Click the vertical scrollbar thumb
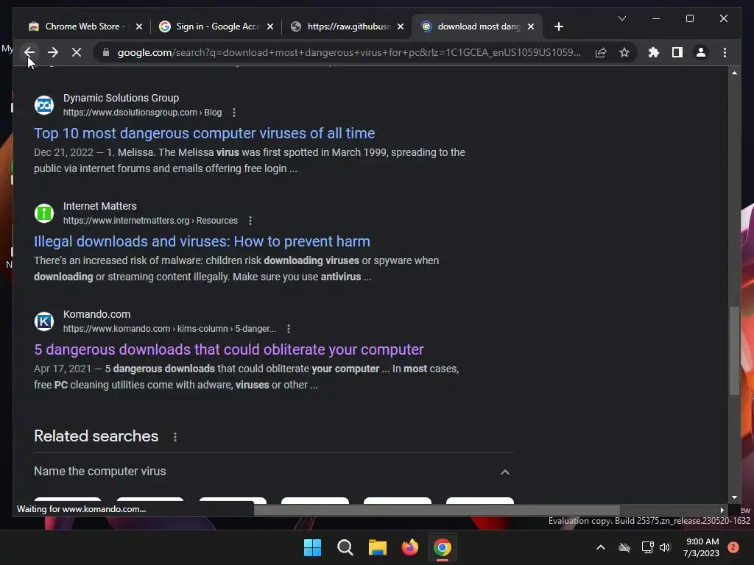The width and height of the screenshot is (754, 565). 734,351
